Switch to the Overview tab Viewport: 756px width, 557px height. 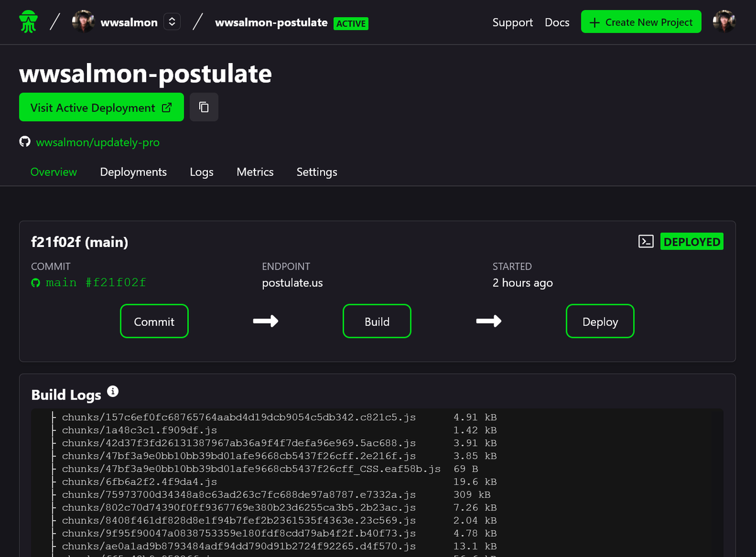click(x=54, y=172)
